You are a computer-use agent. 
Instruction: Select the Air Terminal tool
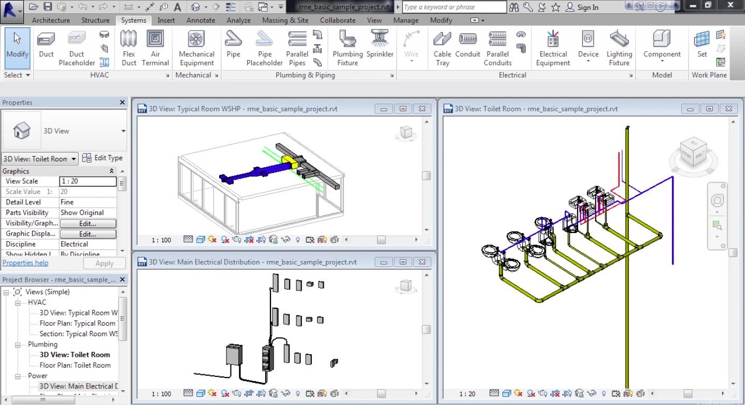pos(155,47)
